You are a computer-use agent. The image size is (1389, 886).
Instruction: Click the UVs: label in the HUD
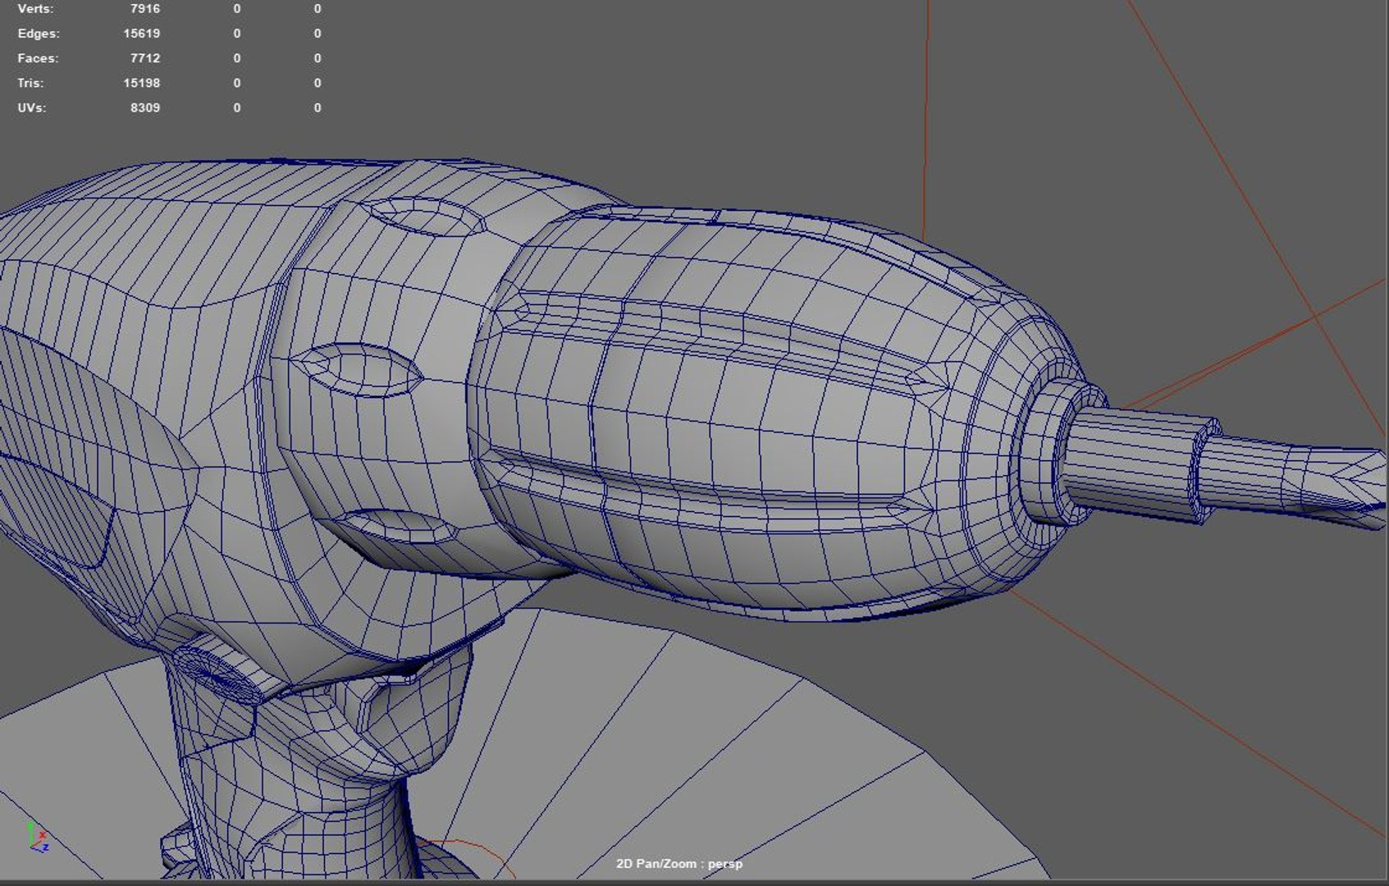click(x=31, y=107)
